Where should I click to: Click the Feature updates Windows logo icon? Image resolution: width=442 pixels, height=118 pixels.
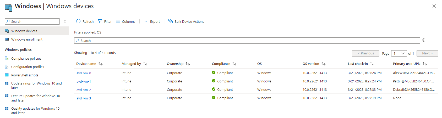click(x=7, y=96)
